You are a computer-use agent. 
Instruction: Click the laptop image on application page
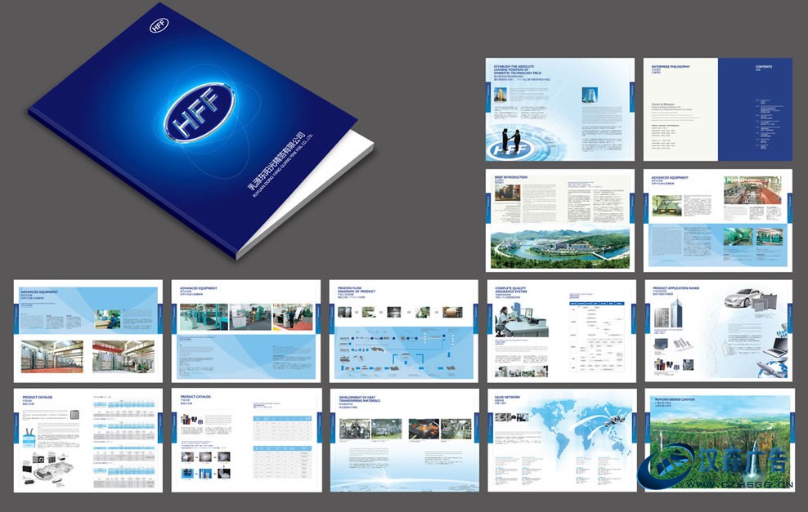click(x=777, y=346)
